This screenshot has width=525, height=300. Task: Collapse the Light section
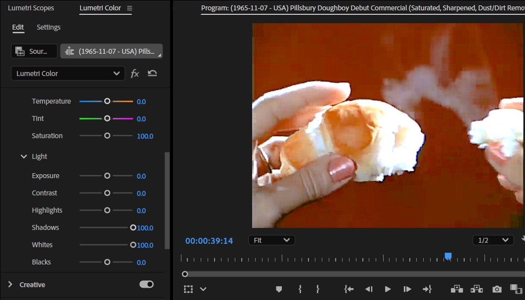(24, 156)
